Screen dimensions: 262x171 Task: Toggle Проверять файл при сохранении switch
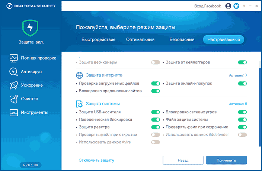pos(242,127)
